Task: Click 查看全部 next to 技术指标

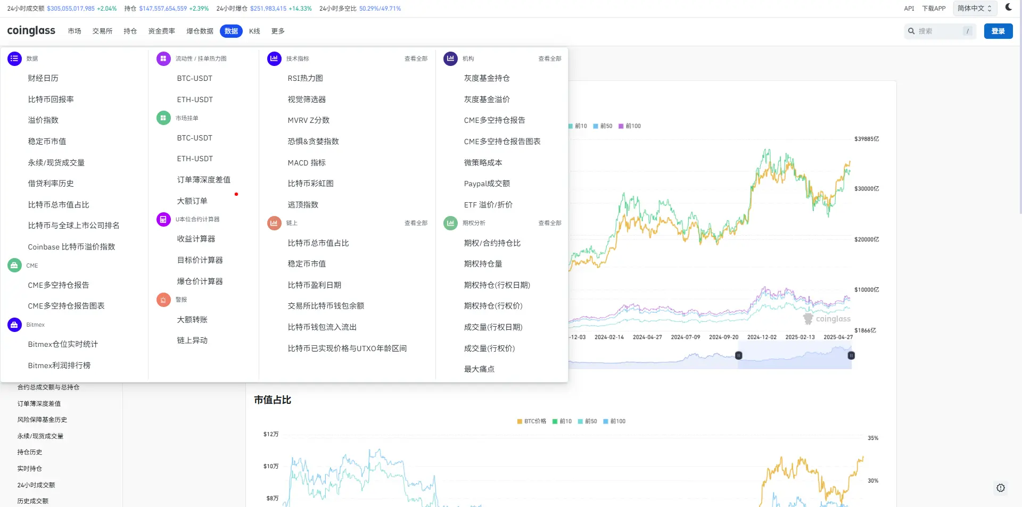Action: point(416,59)
